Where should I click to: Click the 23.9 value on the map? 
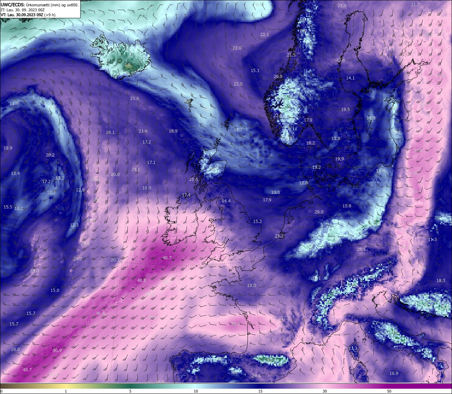pos(342,6)
